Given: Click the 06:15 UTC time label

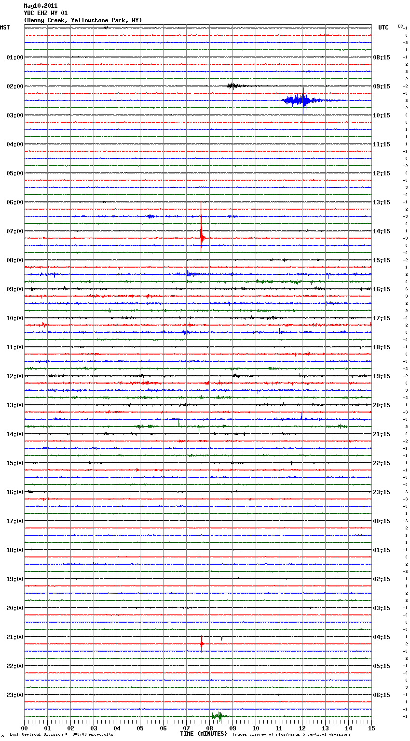Looking at the screenshot, I should (x=382, y=695).
